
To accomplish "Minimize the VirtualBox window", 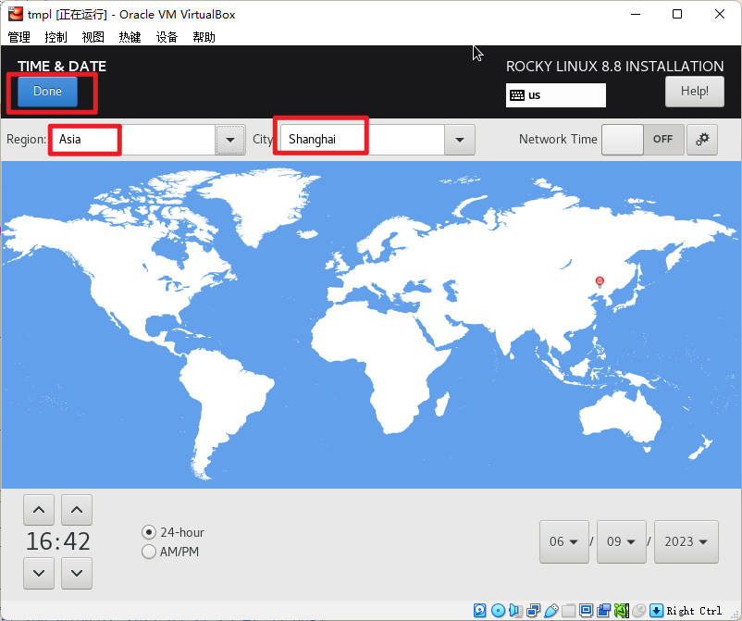I will 636,14.
